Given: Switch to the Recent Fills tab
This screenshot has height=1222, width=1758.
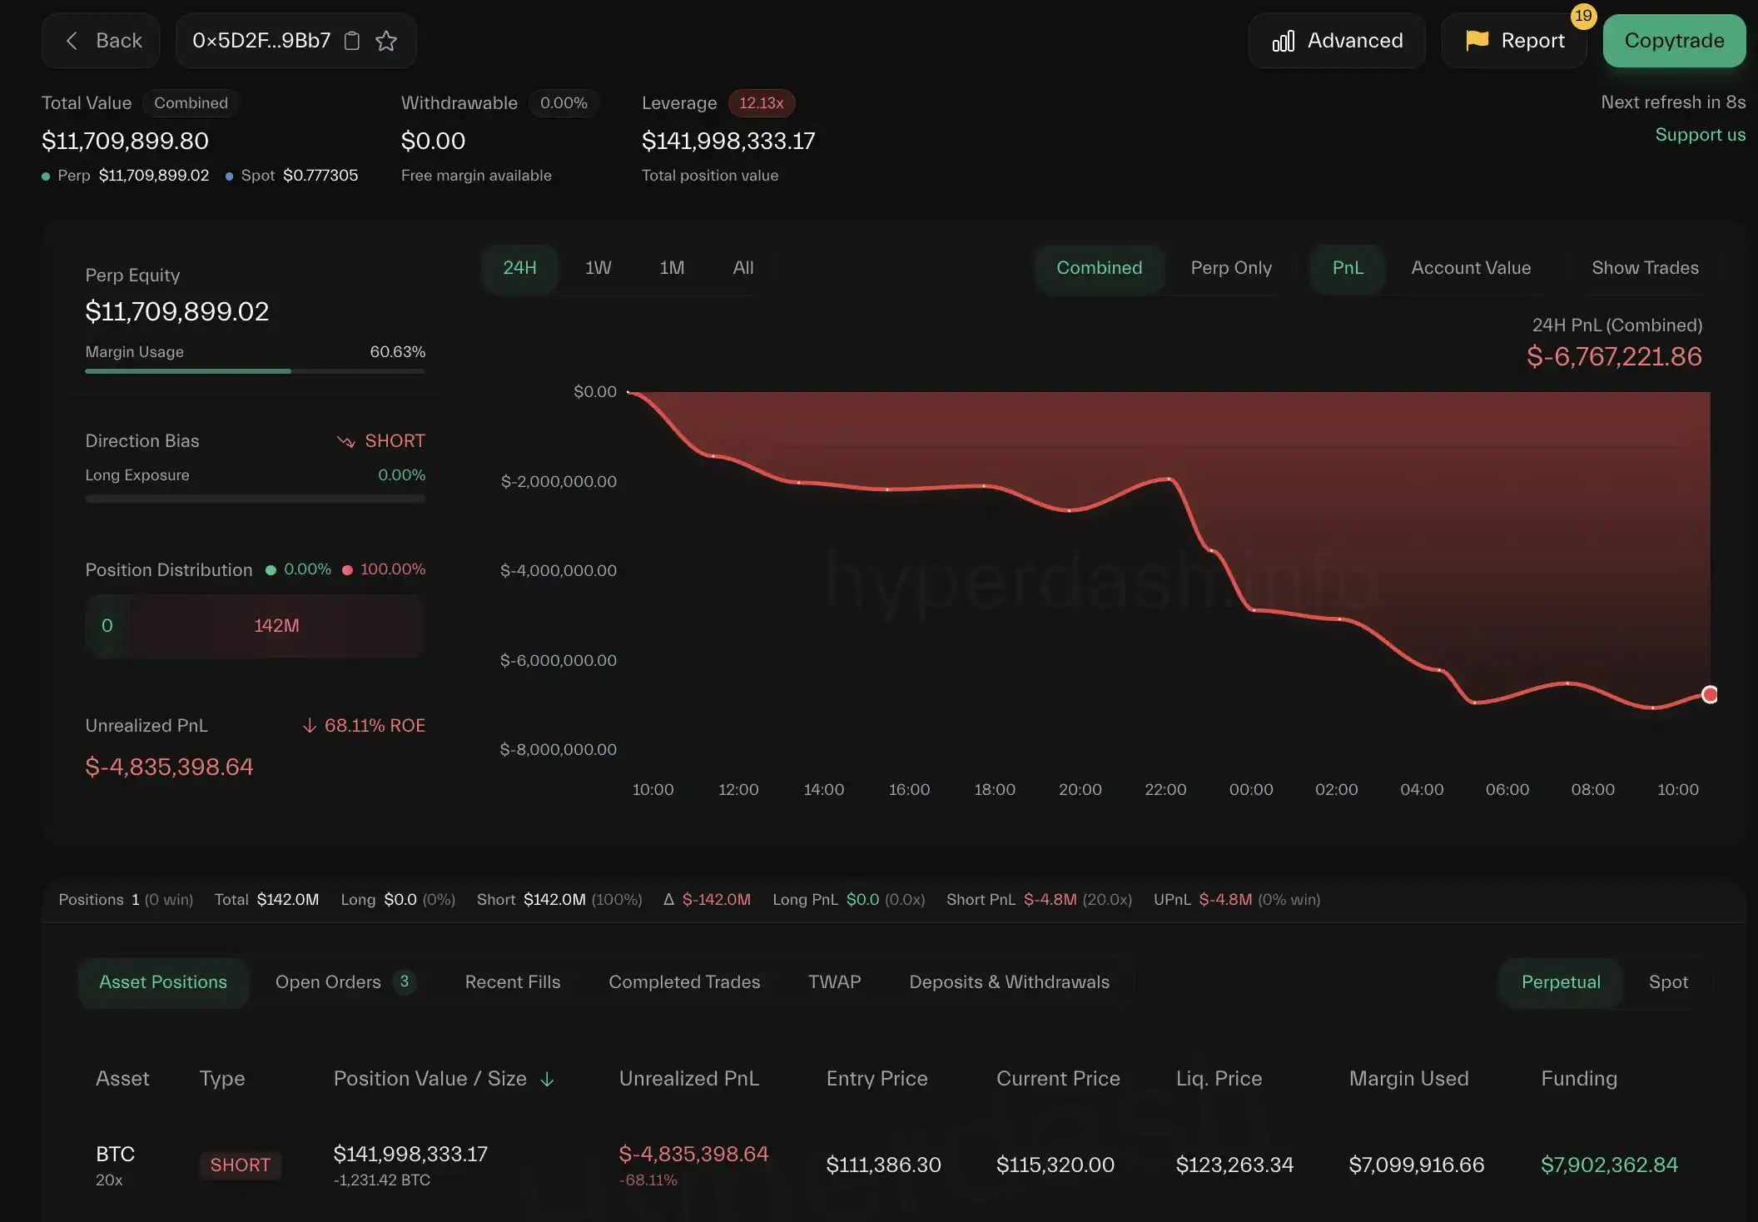Looking at the screenshot, I should (512, 982).
